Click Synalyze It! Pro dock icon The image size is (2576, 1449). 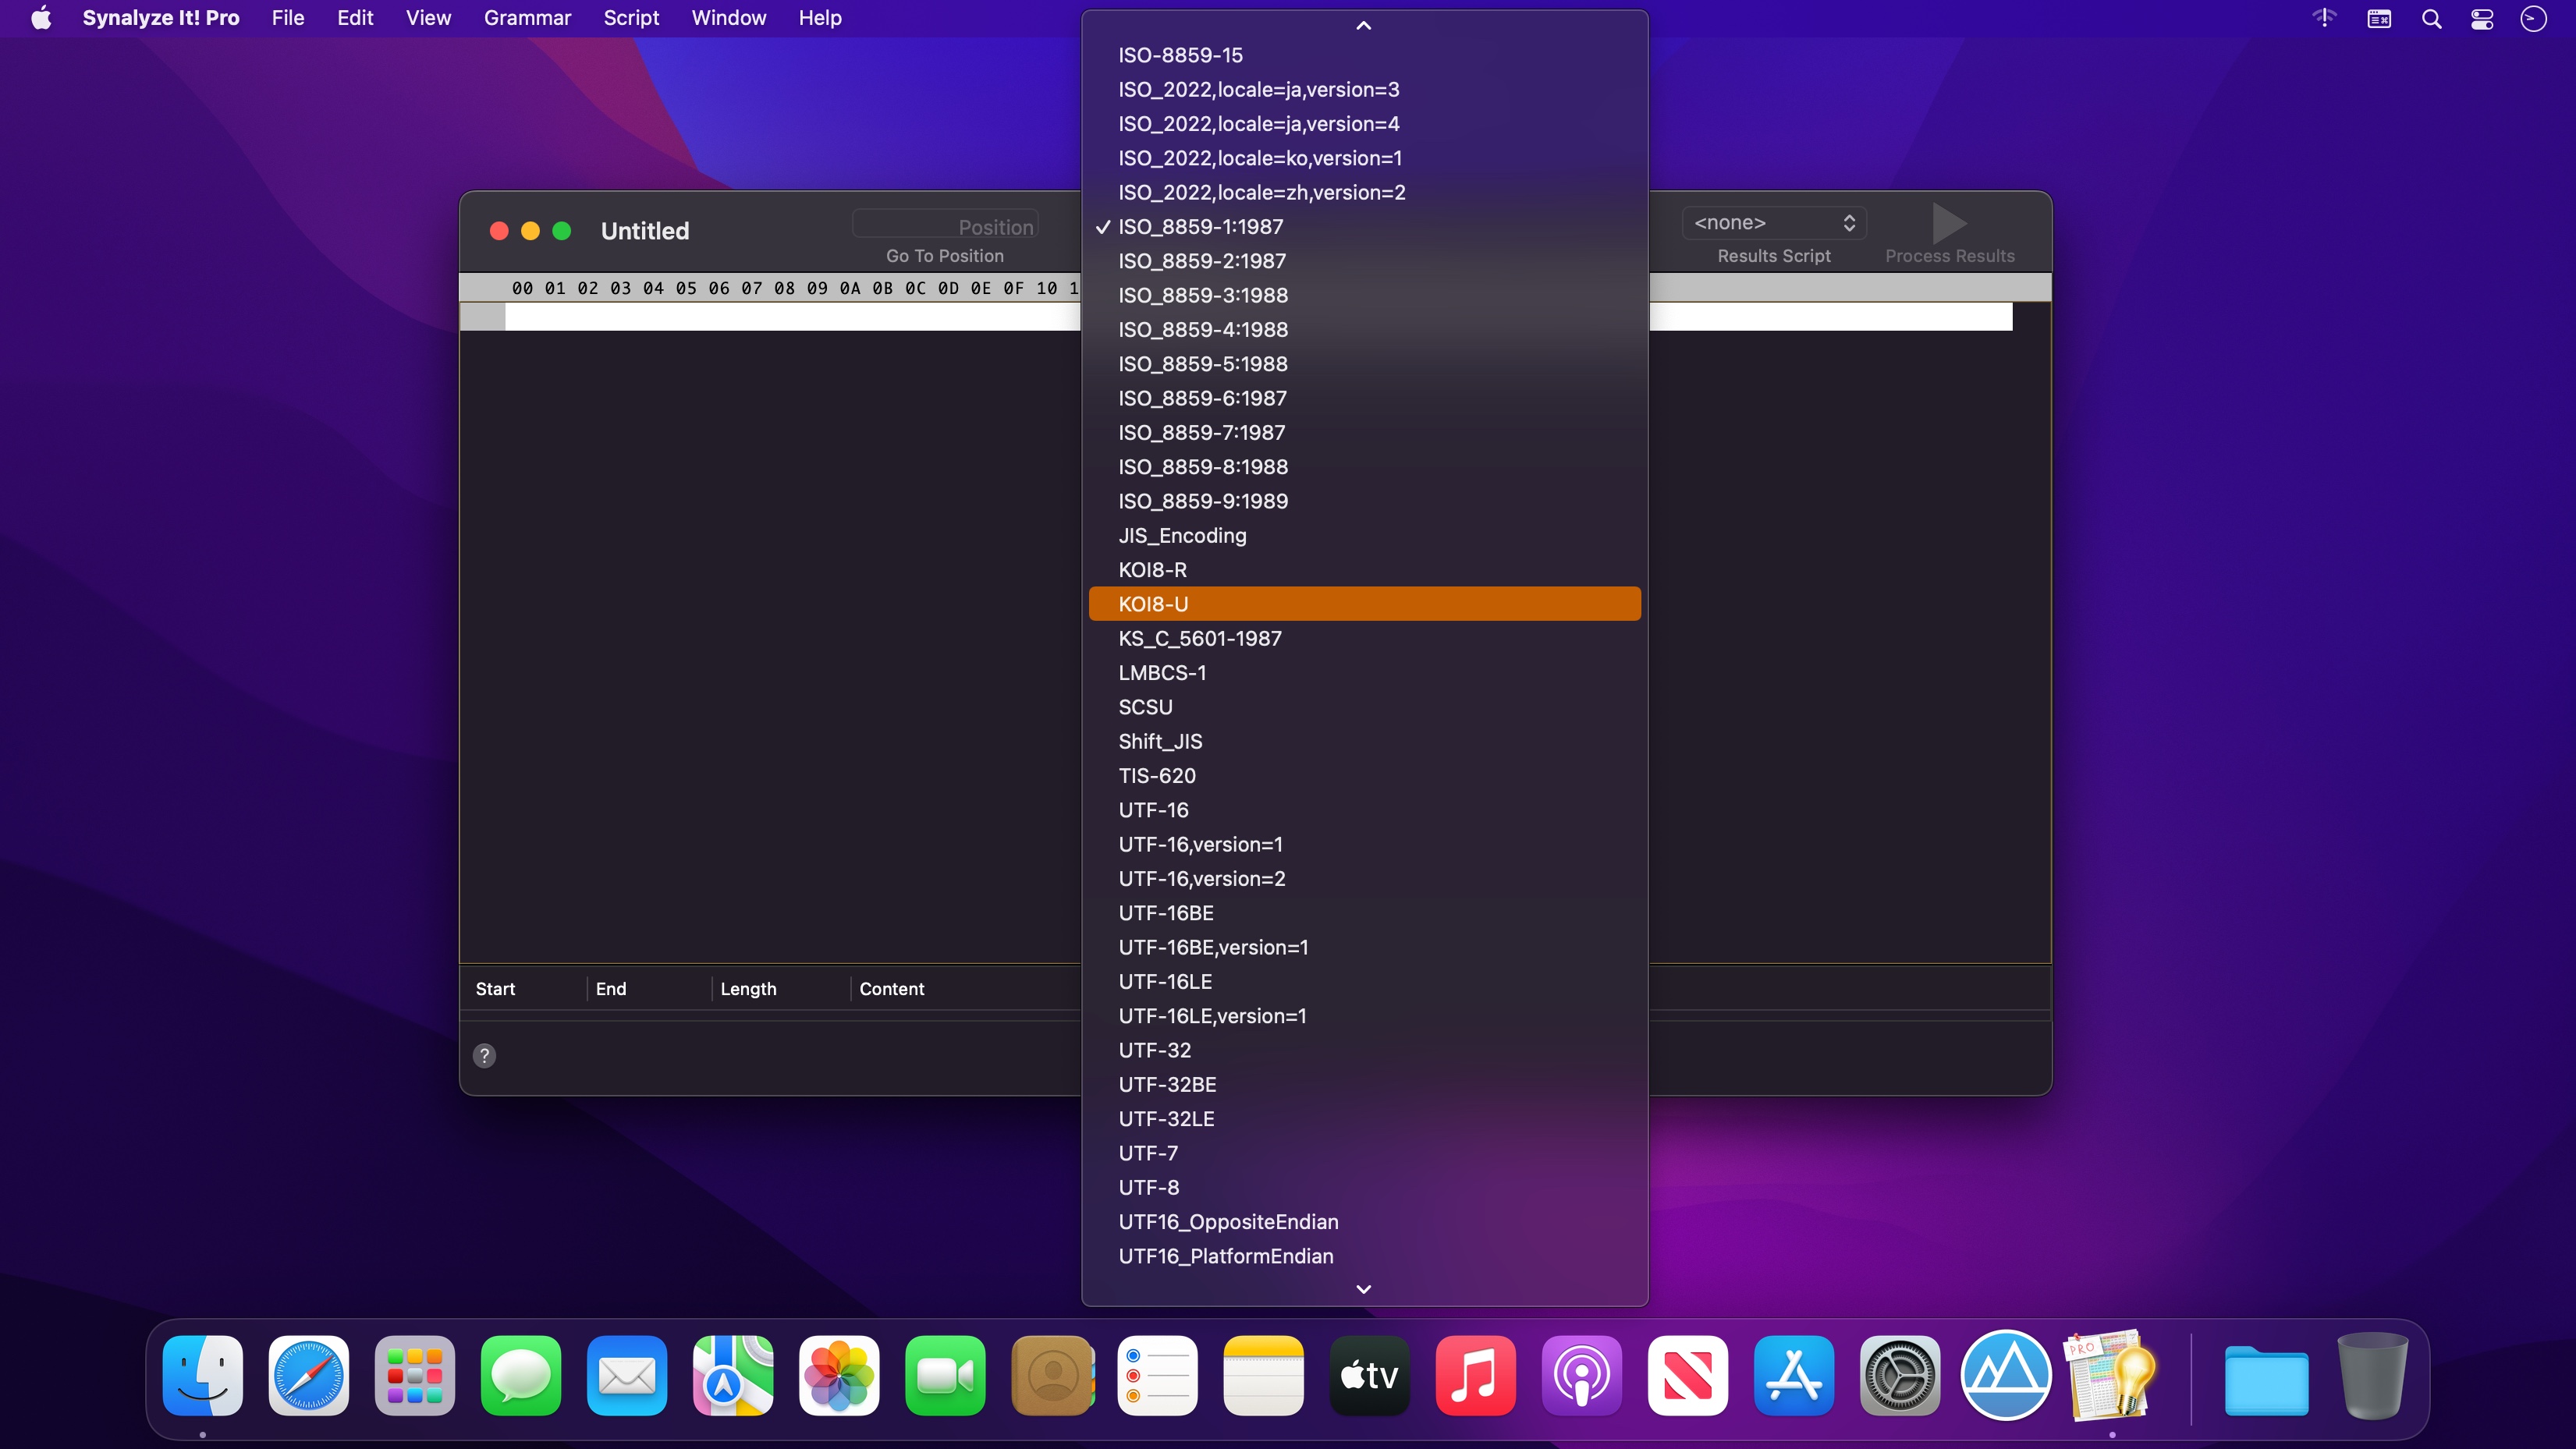click(x=2112, y=1376)
